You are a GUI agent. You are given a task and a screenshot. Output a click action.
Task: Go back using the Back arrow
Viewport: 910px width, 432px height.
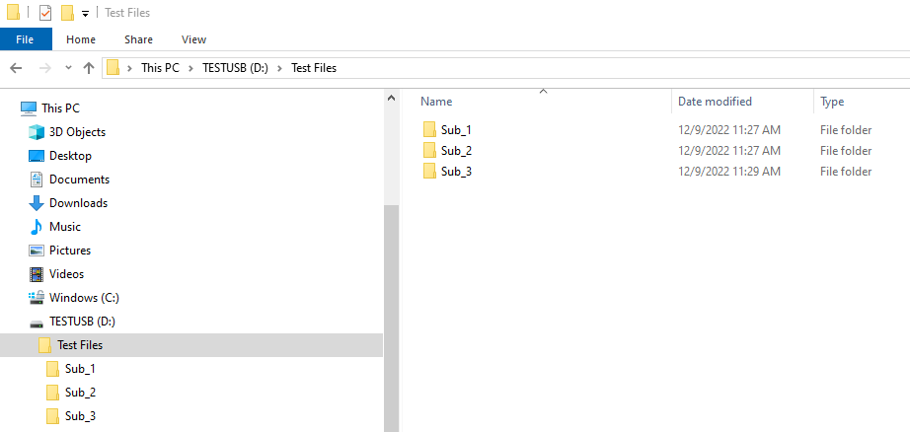[x=16, y=68]
